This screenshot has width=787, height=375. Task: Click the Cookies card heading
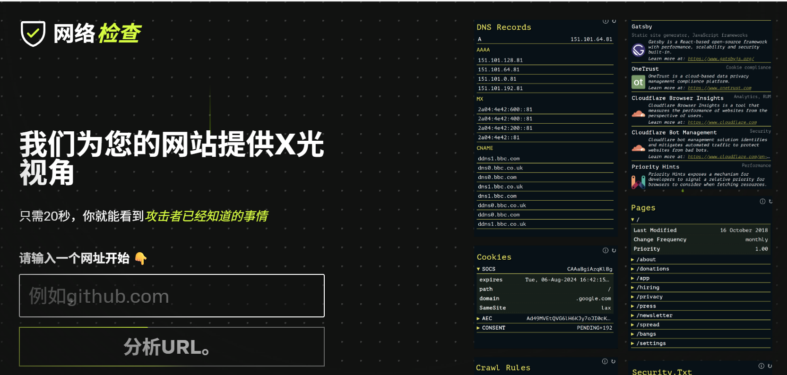click(x=494, y=257)
